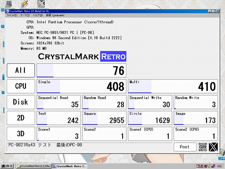Click the 2D Text score 242
Screen dimensions: 225x169
point(59,118)
